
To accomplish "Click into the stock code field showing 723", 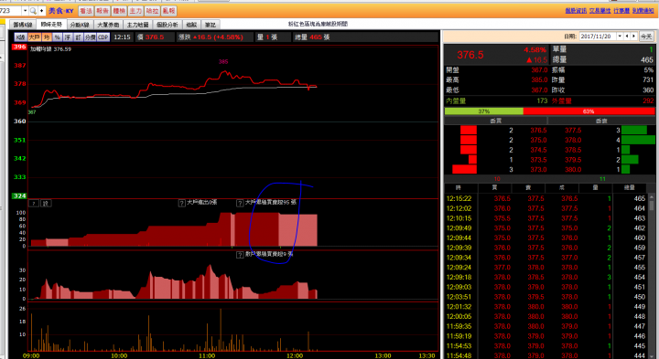I will 11,11.
